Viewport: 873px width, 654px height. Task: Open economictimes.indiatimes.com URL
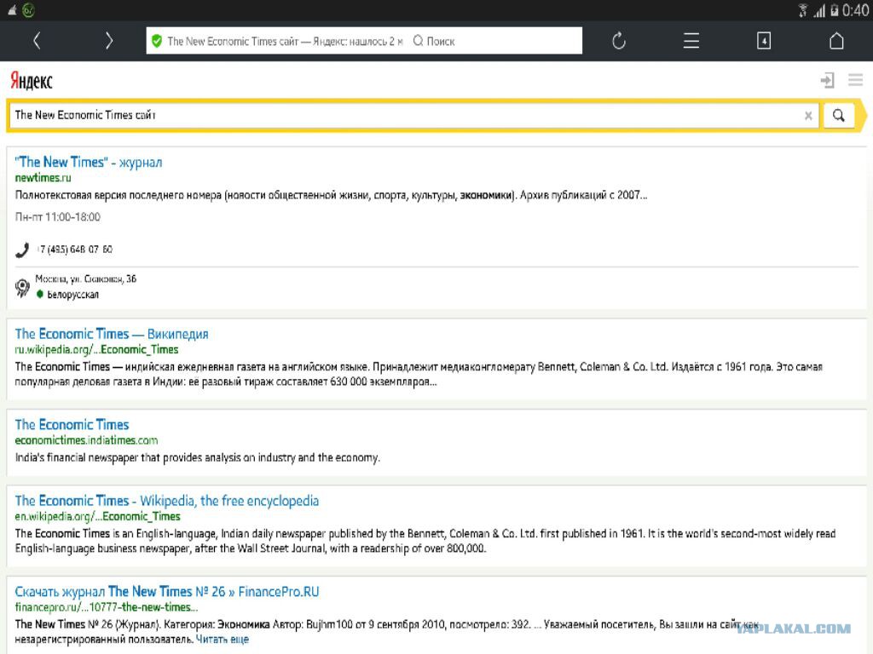pyautogui.click(x=86, y=440)
